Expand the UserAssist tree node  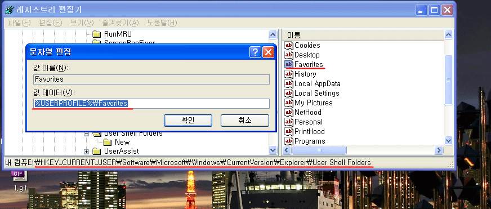(86, 152)
